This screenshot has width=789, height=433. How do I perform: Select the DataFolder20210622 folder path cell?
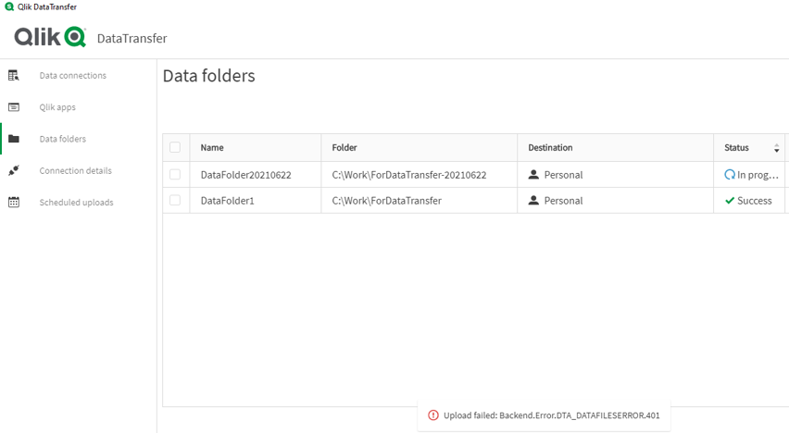pos(408,175)
